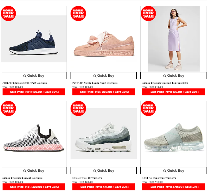Click the Biggest Ever Sale badge on bodycon skirt
The width and height of the screenshot is (208, 194).
(x=148, y=14)
